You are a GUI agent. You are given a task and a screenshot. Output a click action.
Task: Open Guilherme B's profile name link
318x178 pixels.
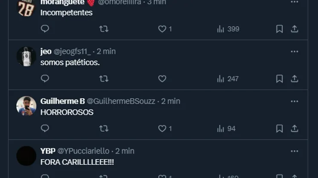click(x=62, y=101)
